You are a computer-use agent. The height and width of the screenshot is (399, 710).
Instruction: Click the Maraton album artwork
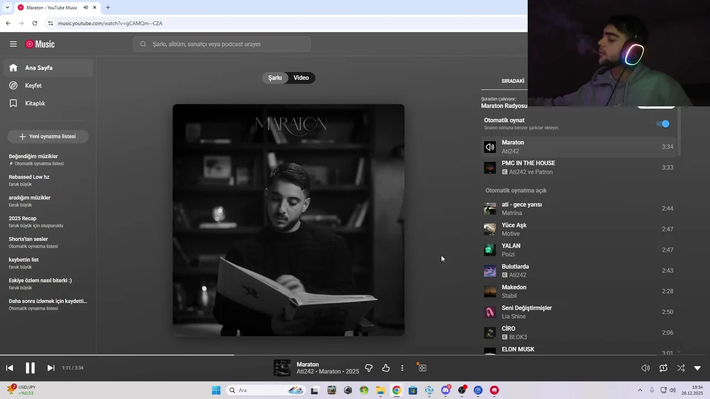(288, 220)
